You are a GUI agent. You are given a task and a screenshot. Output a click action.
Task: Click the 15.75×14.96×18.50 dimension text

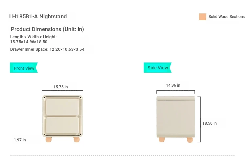coord(29,42)
